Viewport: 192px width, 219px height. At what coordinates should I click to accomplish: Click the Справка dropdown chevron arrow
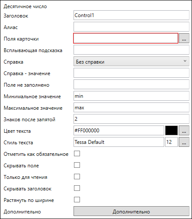click(x=185, y=61)
